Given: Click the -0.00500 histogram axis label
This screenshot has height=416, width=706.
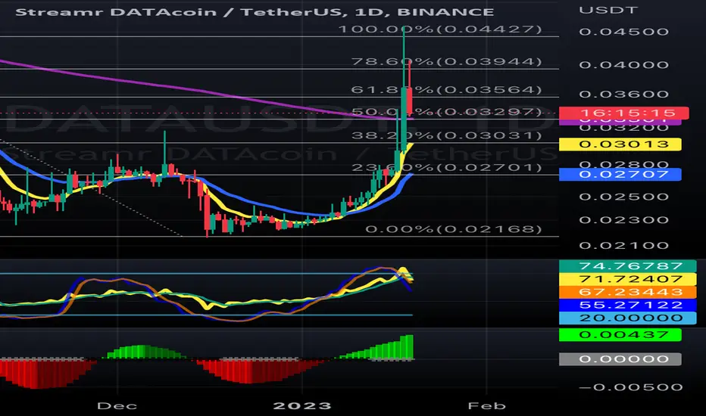Looking at the screenshot, I should click(x=631, y=387).
